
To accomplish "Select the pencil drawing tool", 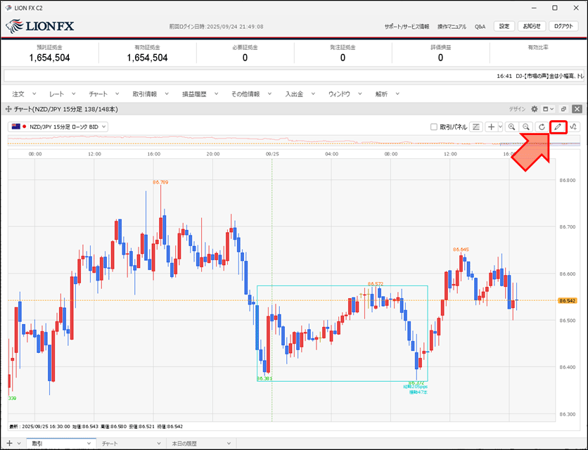I will [558, 127].
